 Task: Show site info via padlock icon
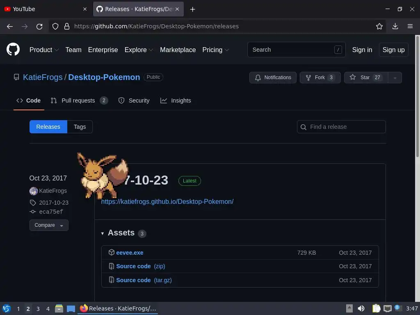(x=67, y=26)
